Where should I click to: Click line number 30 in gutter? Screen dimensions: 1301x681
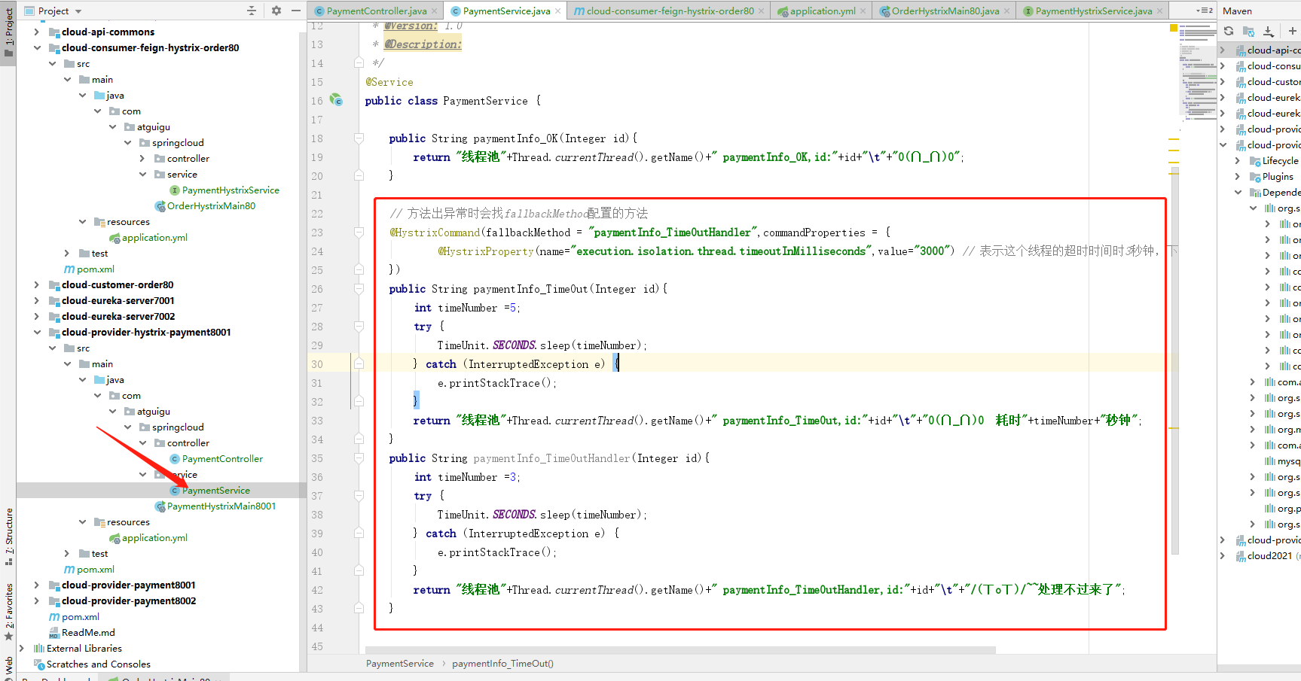point(317,364)
